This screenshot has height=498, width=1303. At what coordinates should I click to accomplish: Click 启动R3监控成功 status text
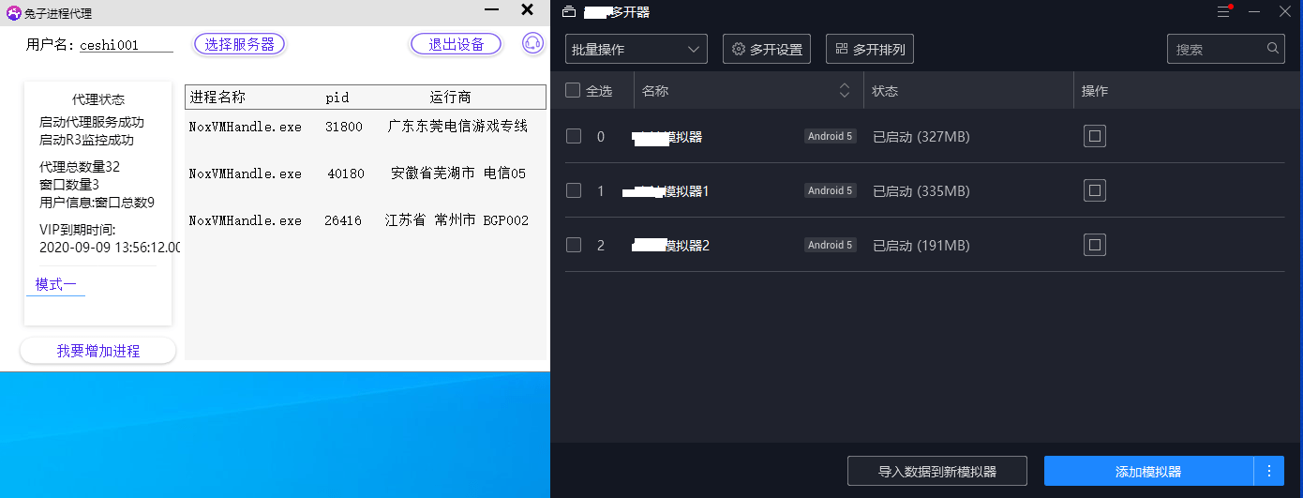(x=86, y=140)
